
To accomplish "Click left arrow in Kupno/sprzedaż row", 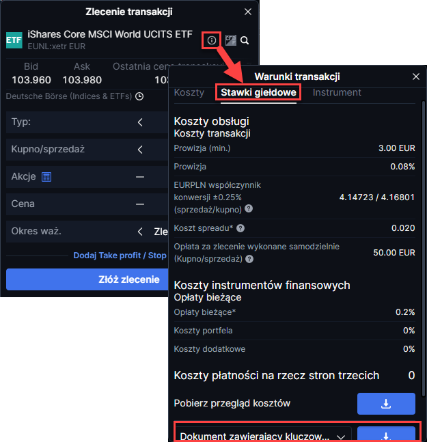I will 140,150.
